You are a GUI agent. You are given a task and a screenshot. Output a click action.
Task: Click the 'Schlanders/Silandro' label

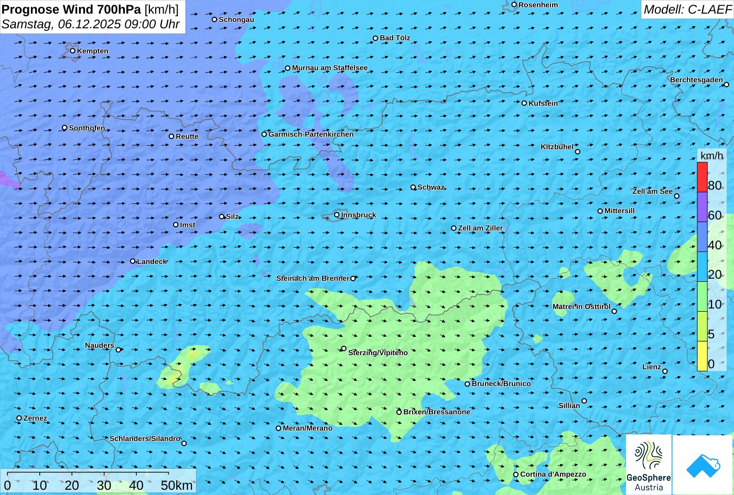(x=145, y=439)
